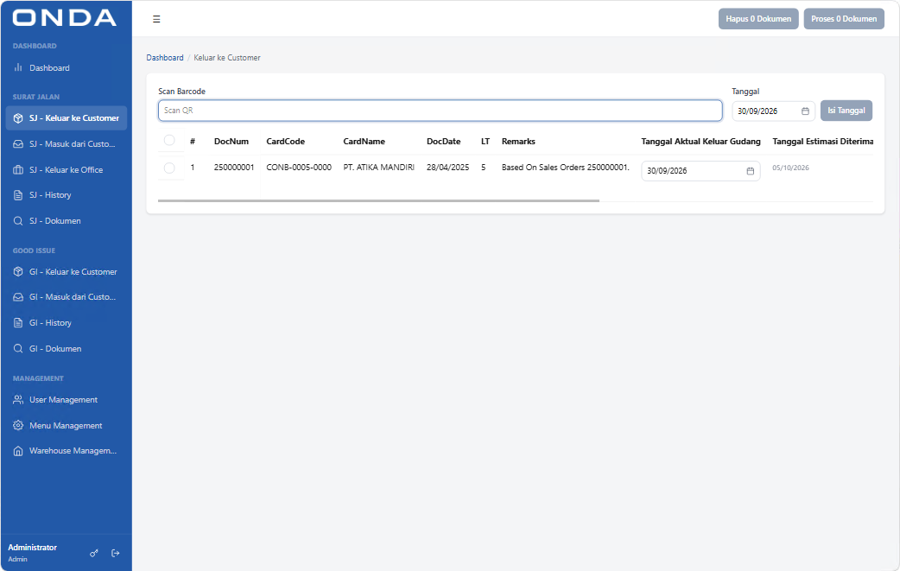Click the DocDate column header
The height and width of the screenshot is (571, 900).
tap(444, 141)
